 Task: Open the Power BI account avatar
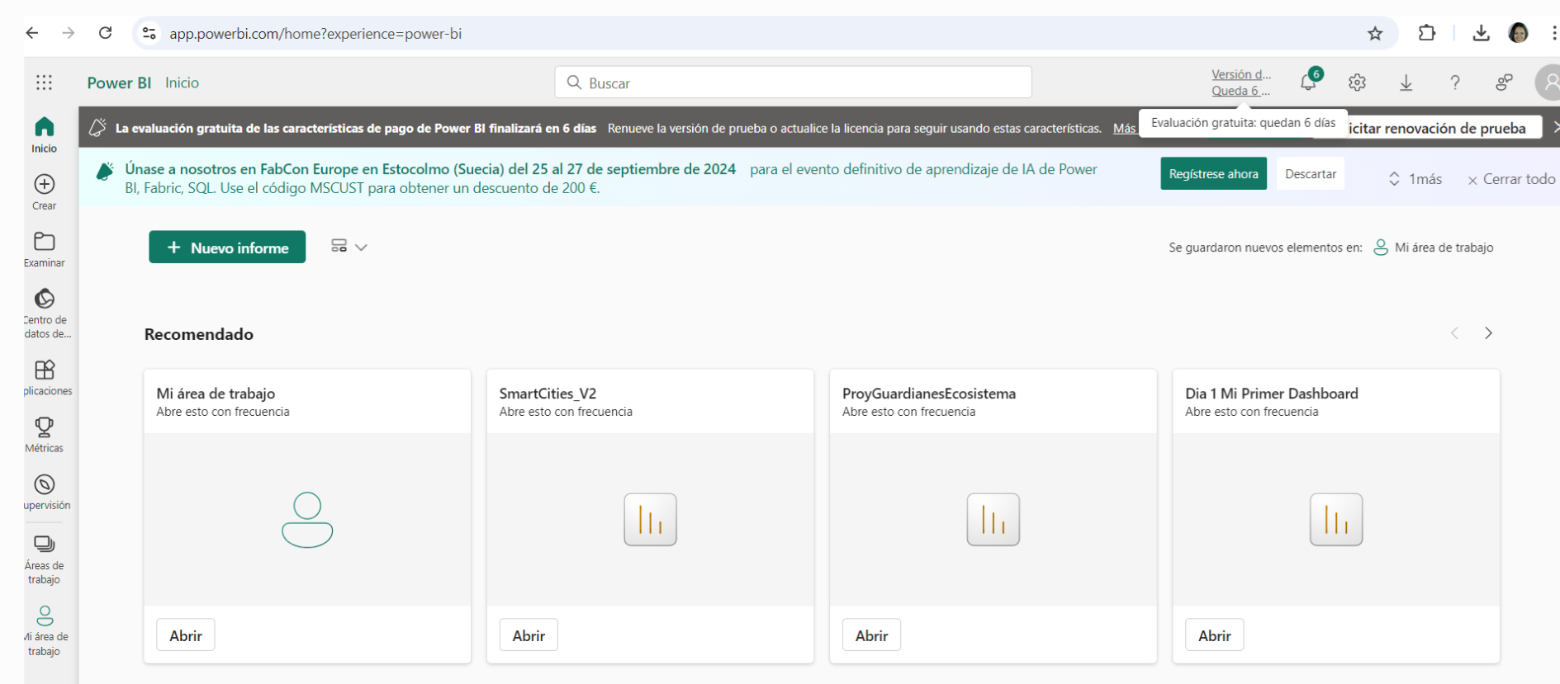pos(1548,83)
